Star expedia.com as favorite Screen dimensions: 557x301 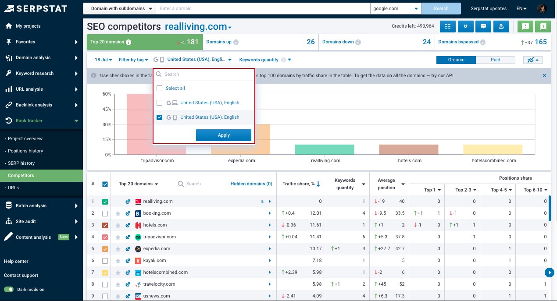click(x=118, y=249)
